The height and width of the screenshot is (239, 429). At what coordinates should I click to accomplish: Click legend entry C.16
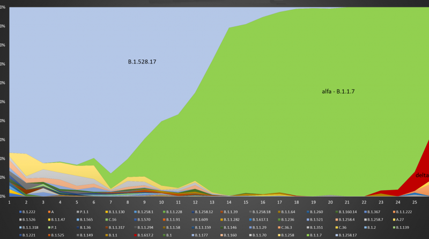[111, 220]
